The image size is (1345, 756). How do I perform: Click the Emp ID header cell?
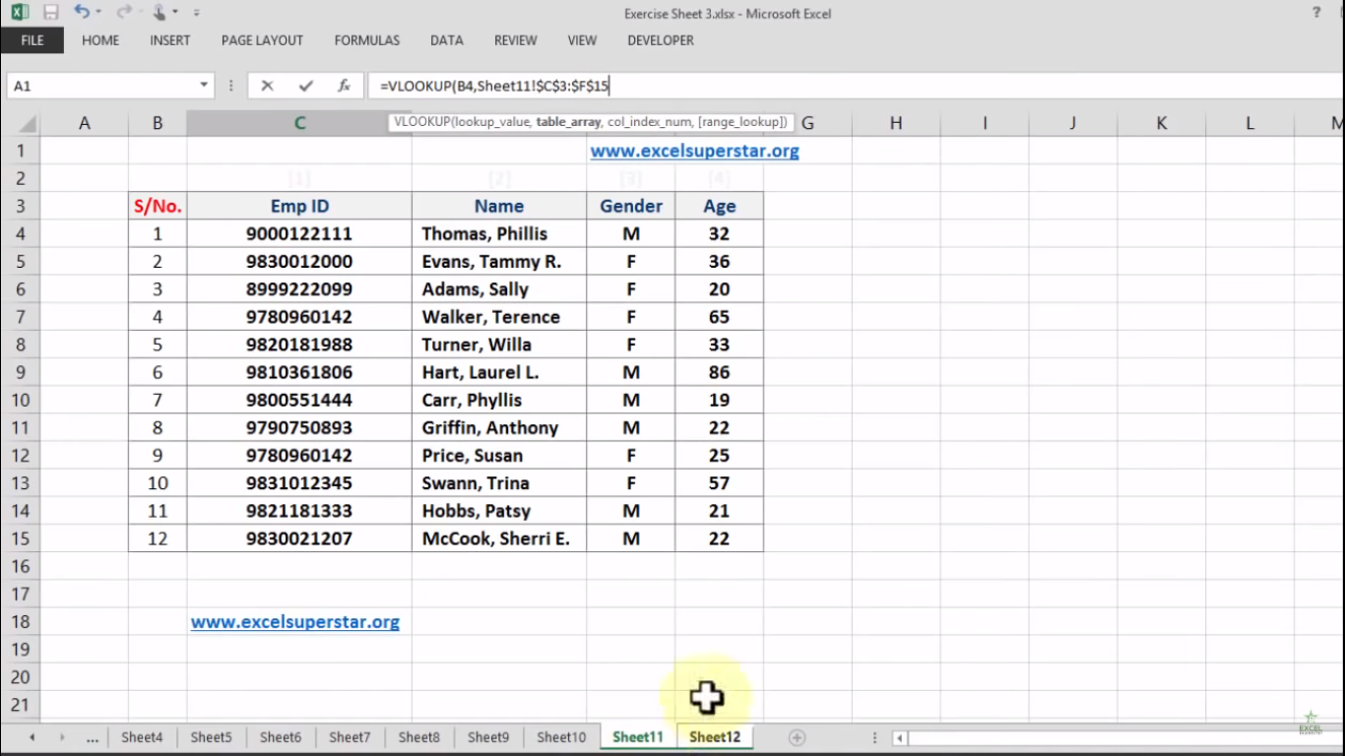click(299, 207)
